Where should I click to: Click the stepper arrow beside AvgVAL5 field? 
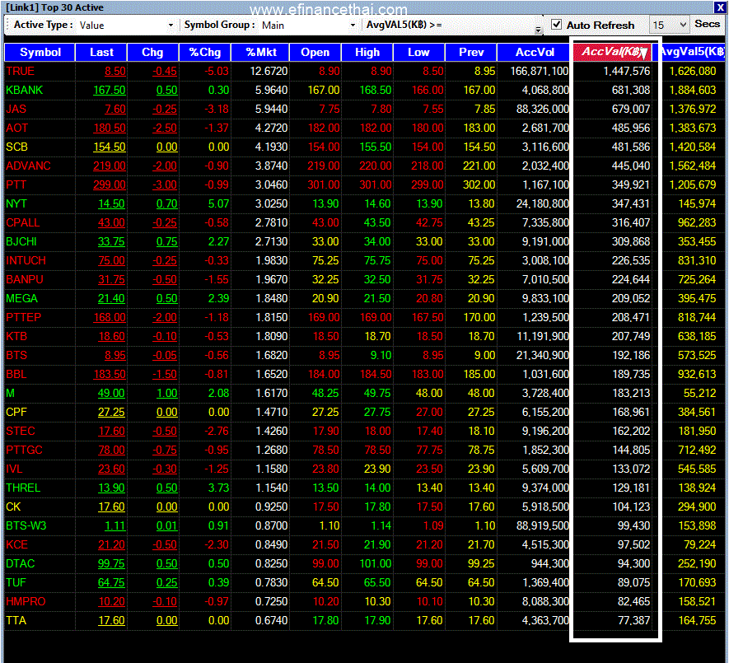click(538, 30)
